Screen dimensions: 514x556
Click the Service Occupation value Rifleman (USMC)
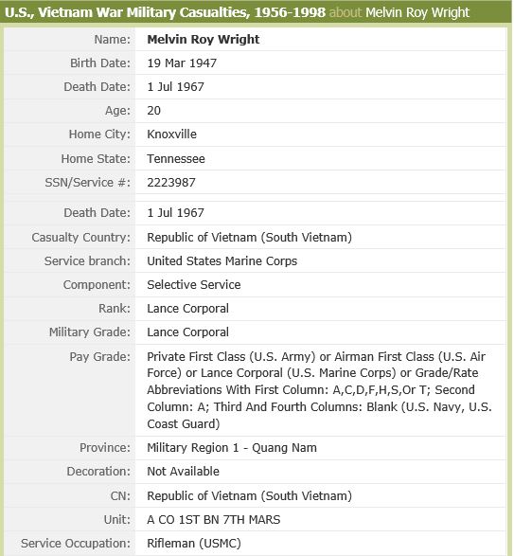194,544
